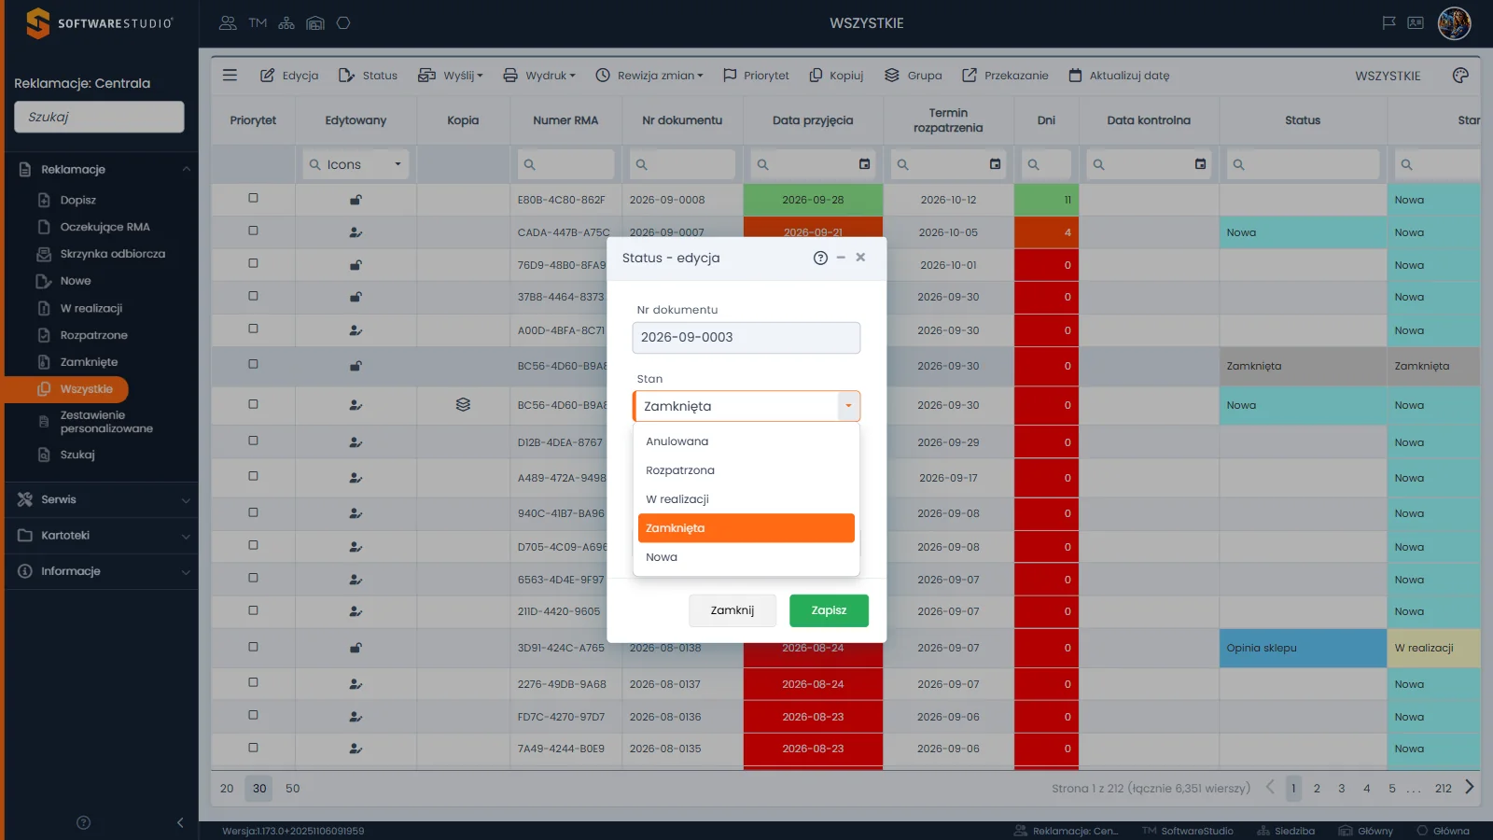Click the Aktualizuj datę toolbar item
This screenshot has height=840, width=1493.
coord(1119,76)
